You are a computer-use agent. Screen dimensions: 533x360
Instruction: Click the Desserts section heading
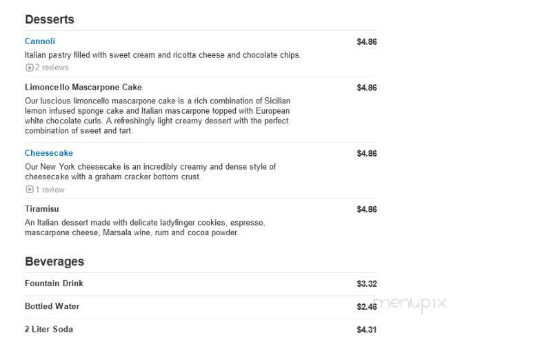coord(50,19)
